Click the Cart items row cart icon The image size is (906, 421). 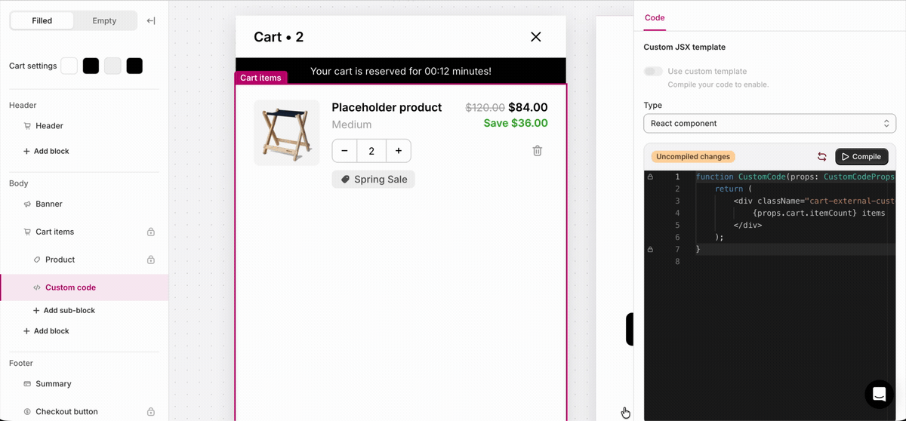28,232
